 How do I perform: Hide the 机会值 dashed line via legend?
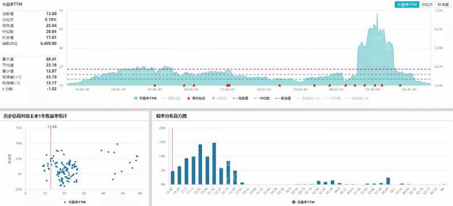284,98
